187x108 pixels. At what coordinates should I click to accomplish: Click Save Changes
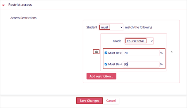[89, 101]
